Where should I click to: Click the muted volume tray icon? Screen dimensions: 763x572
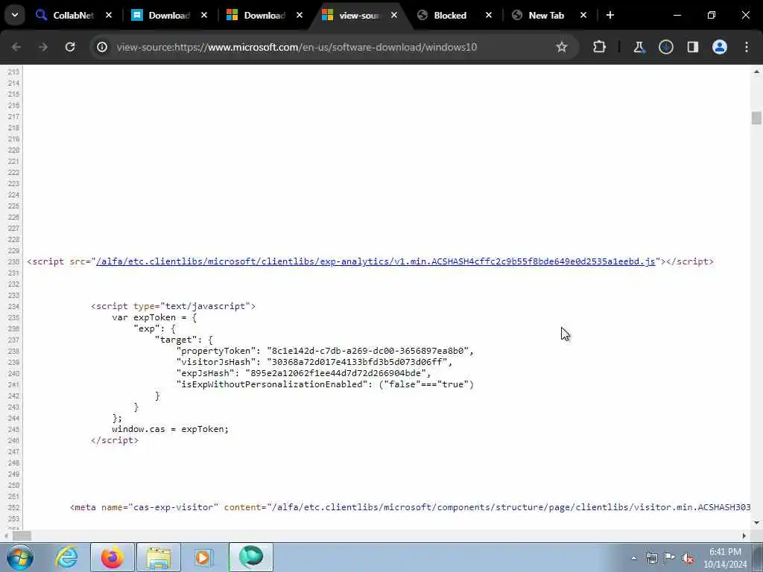tap(688, 558)
